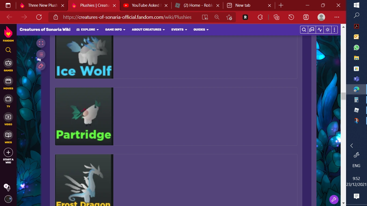Viewport: 367px width, 206px height.
Task: Open WhatsApp from the taskbar
Action: (x=356, y=47)
